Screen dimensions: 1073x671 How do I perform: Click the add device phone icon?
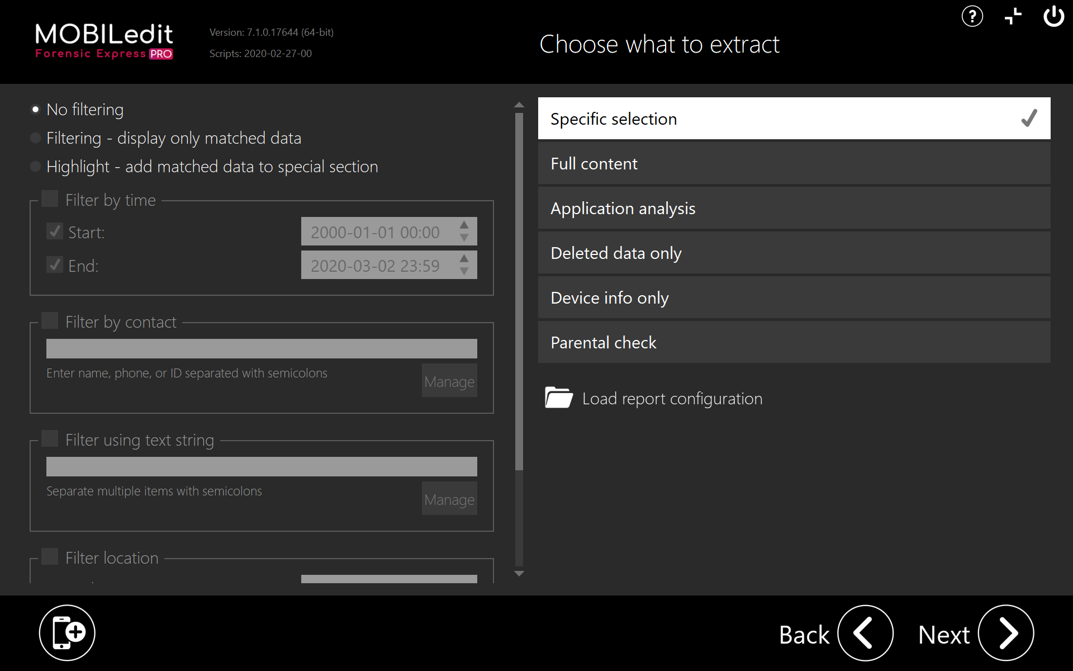click(x=67, y=632)
